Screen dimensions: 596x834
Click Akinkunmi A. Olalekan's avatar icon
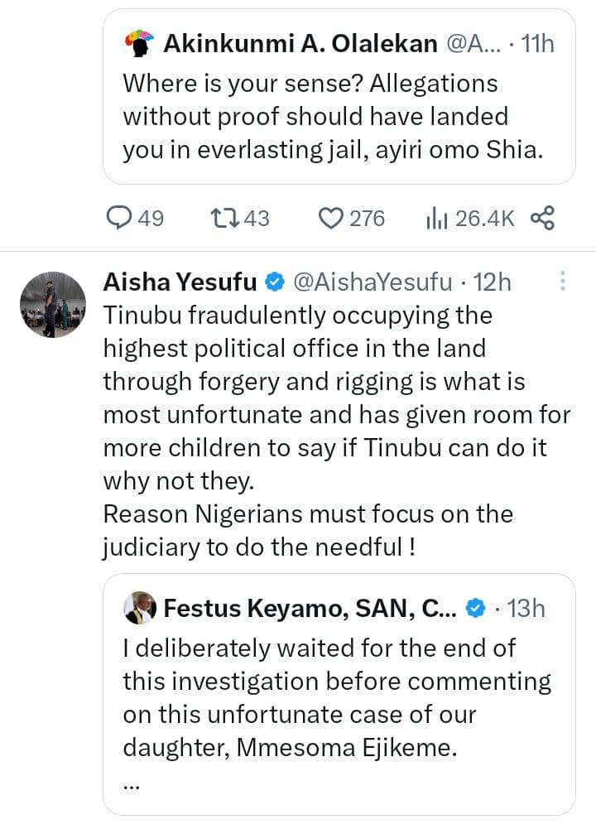[x=139, y=43]
